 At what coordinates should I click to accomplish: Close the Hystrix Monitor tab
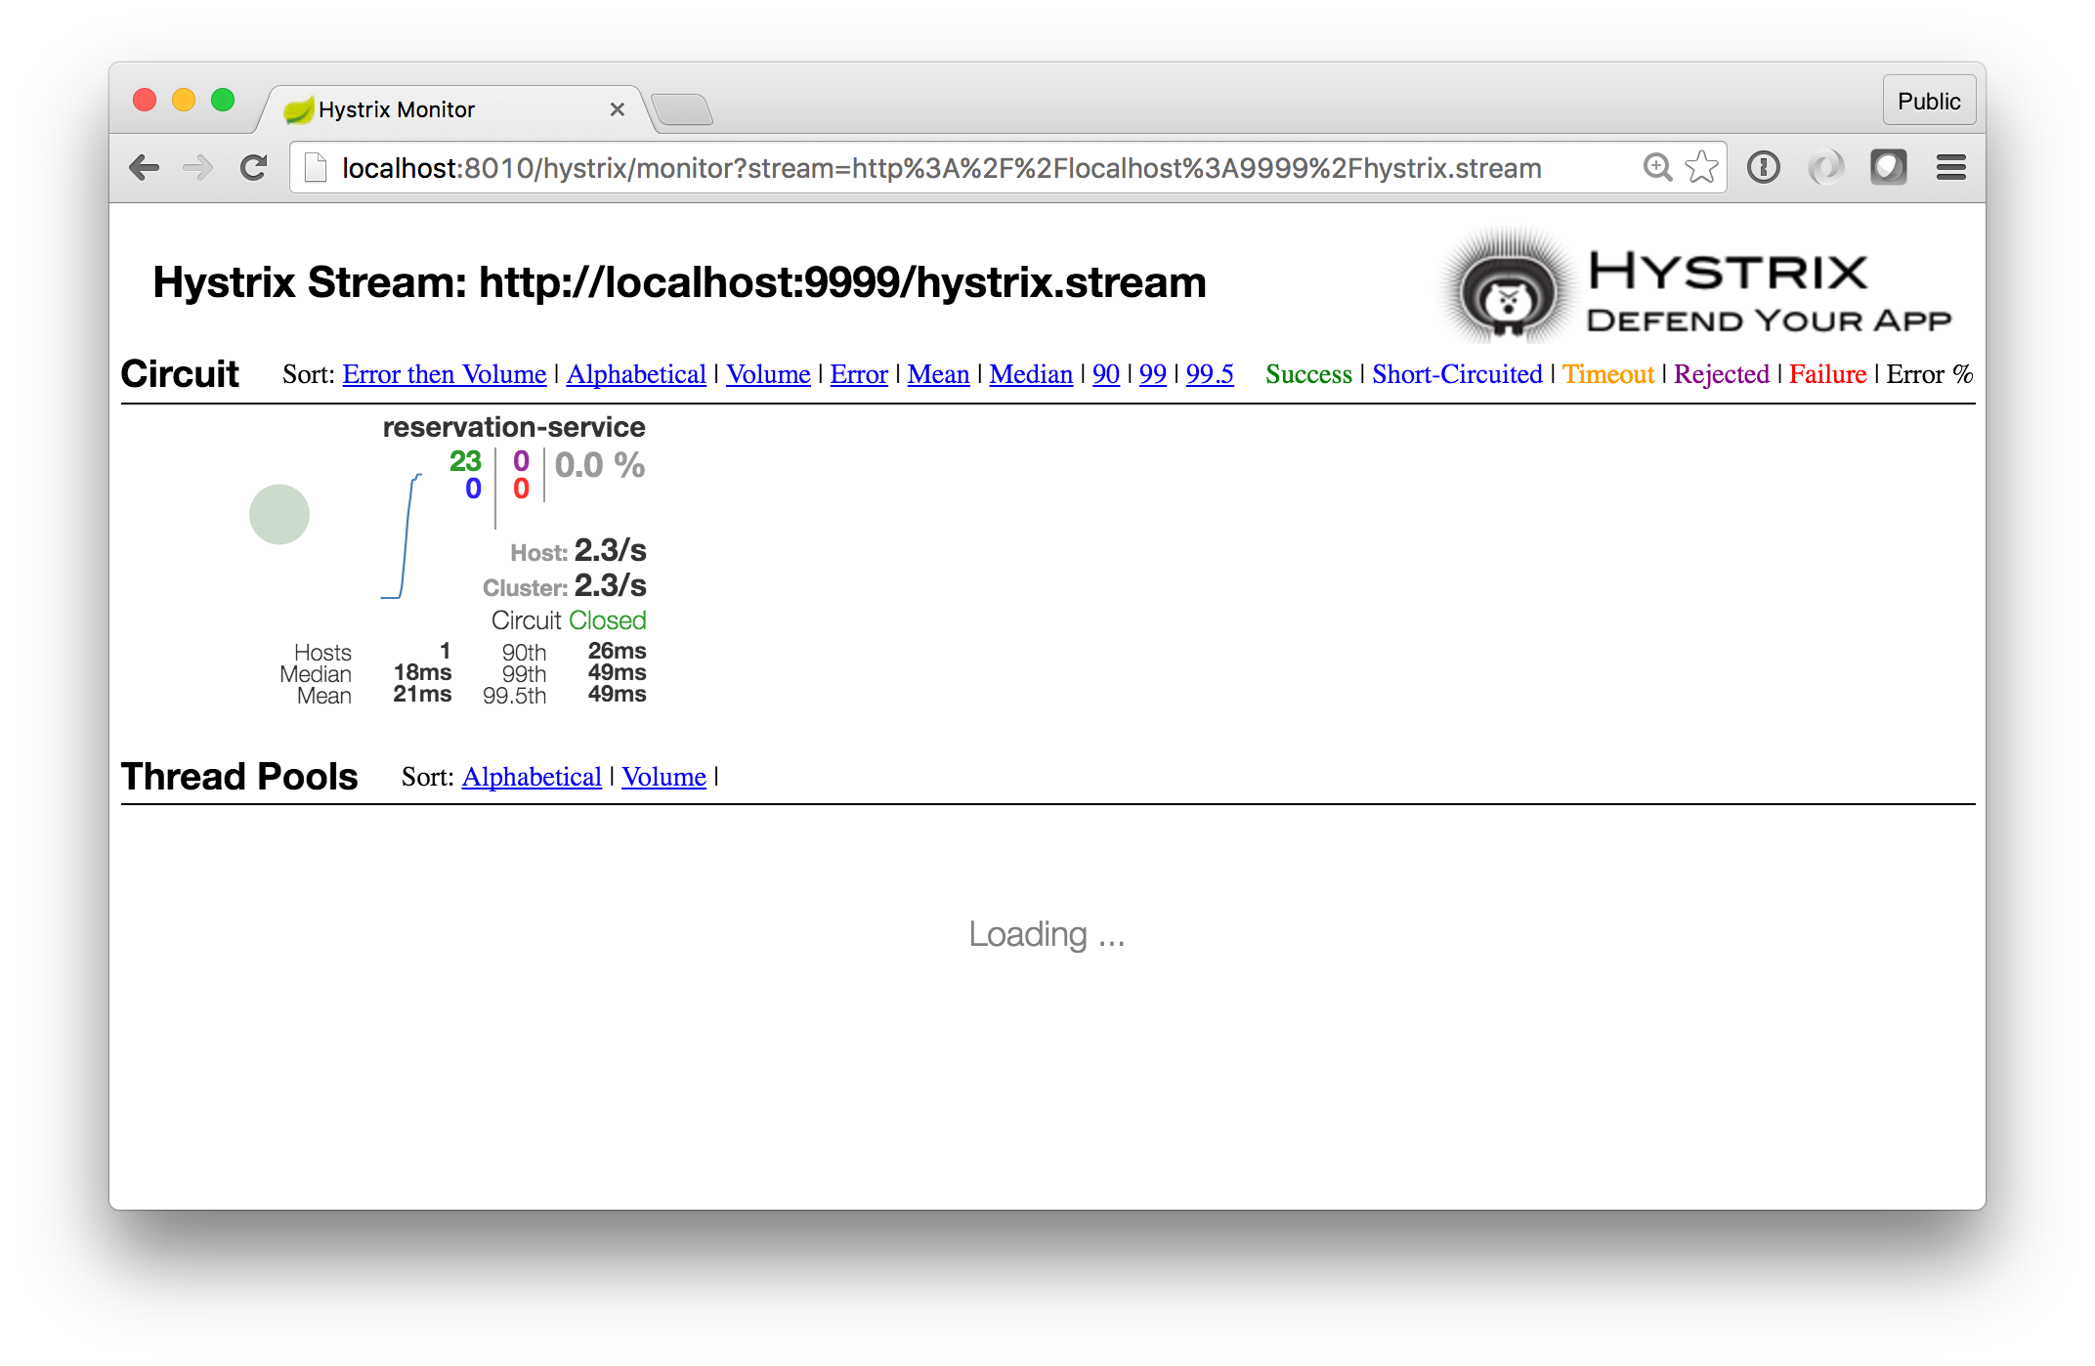pyautogui.click(x=617, y=109)
